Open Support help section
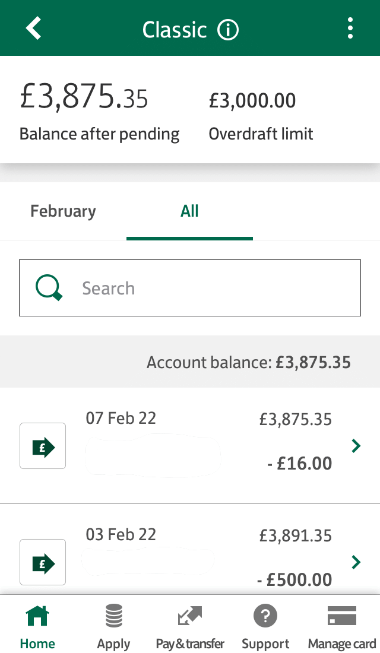This screenshot has width=380, height=653. click(x=265, y=627)
